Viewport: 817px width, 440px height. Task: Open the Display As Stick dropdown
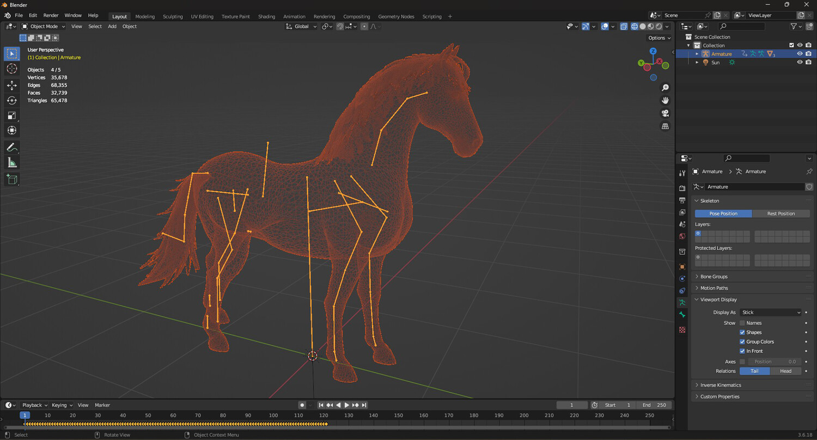click(x=771, y=313)
